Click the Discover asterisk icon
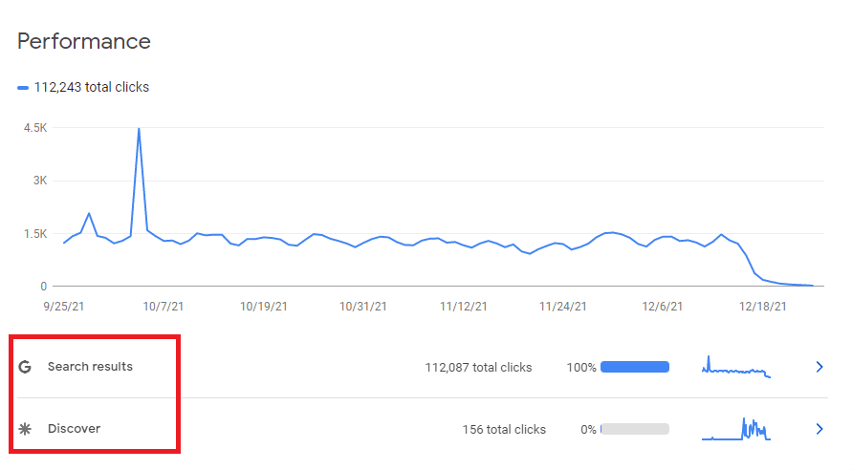This screenshot has width=852, height=470. click(25, 429)
